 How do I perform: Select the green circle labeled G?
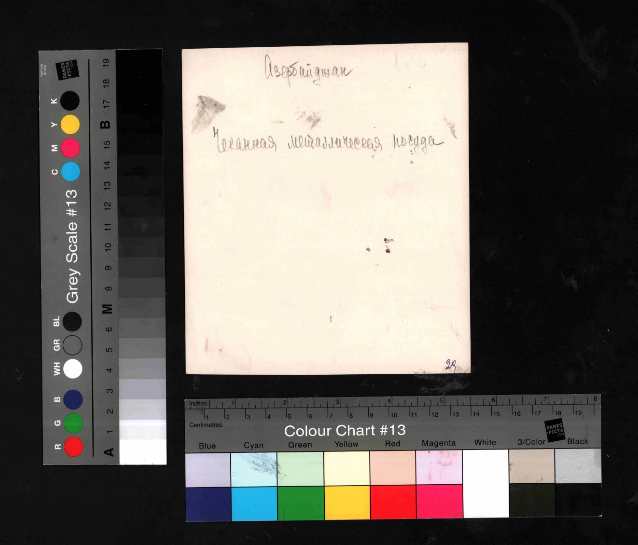(73, 423)
